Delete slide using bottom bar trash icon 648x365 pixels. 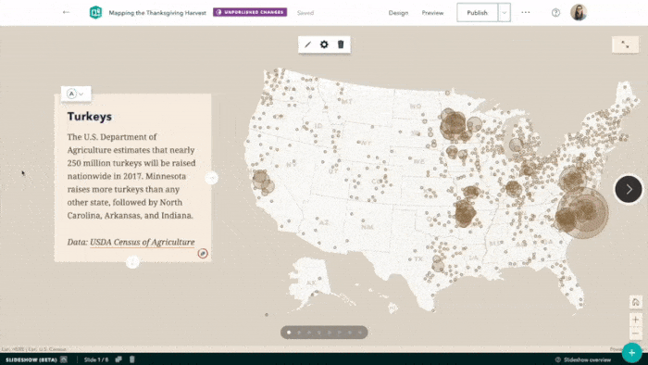[131, 359]
